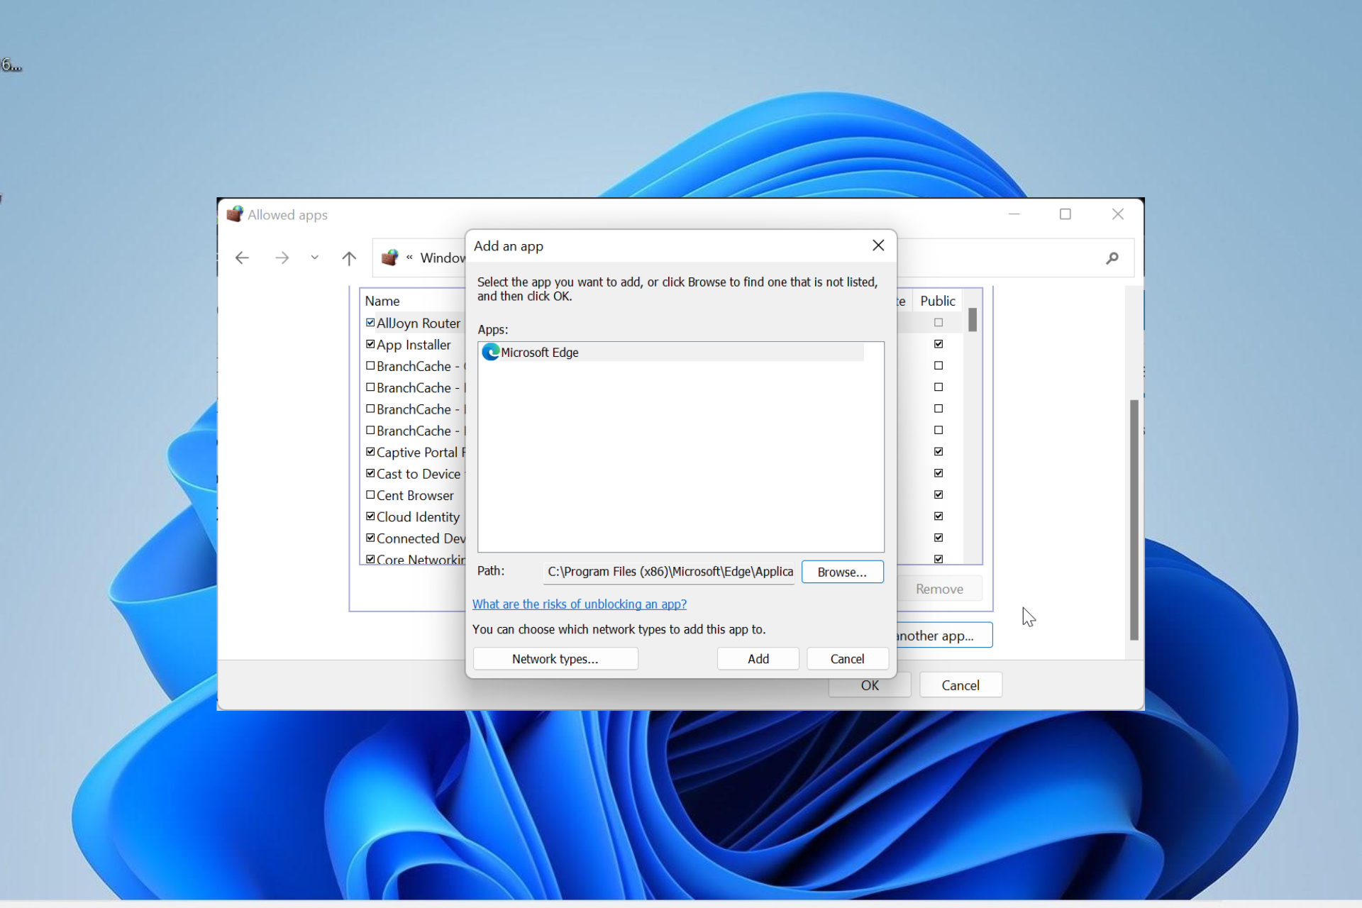Image resolution: width=1362 pixels, height=908 pixels.
Task: Click the back arrow navigation icon
Action: [x=243, y=258]
